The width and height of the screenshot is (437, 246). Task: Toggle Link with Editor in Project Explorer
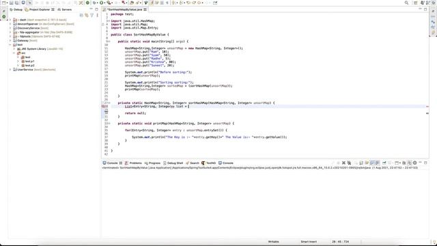(87, 15)
